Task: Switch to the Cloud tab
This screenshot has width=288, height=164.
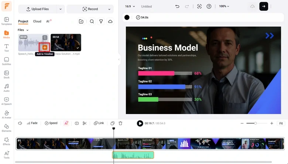Action: [x=37, y=21]
